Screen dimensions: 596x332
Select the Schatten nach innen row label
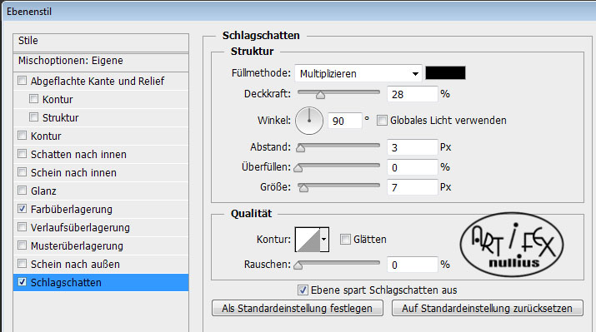pyautogui.click(x=78, y=155)
